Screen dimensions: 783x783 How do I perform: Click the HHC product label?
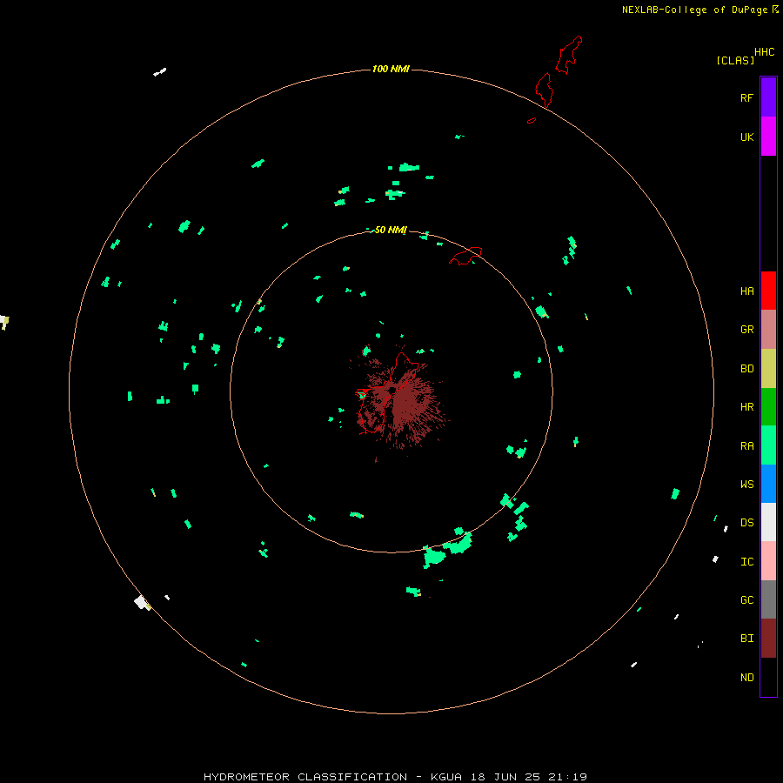(765, 52)
